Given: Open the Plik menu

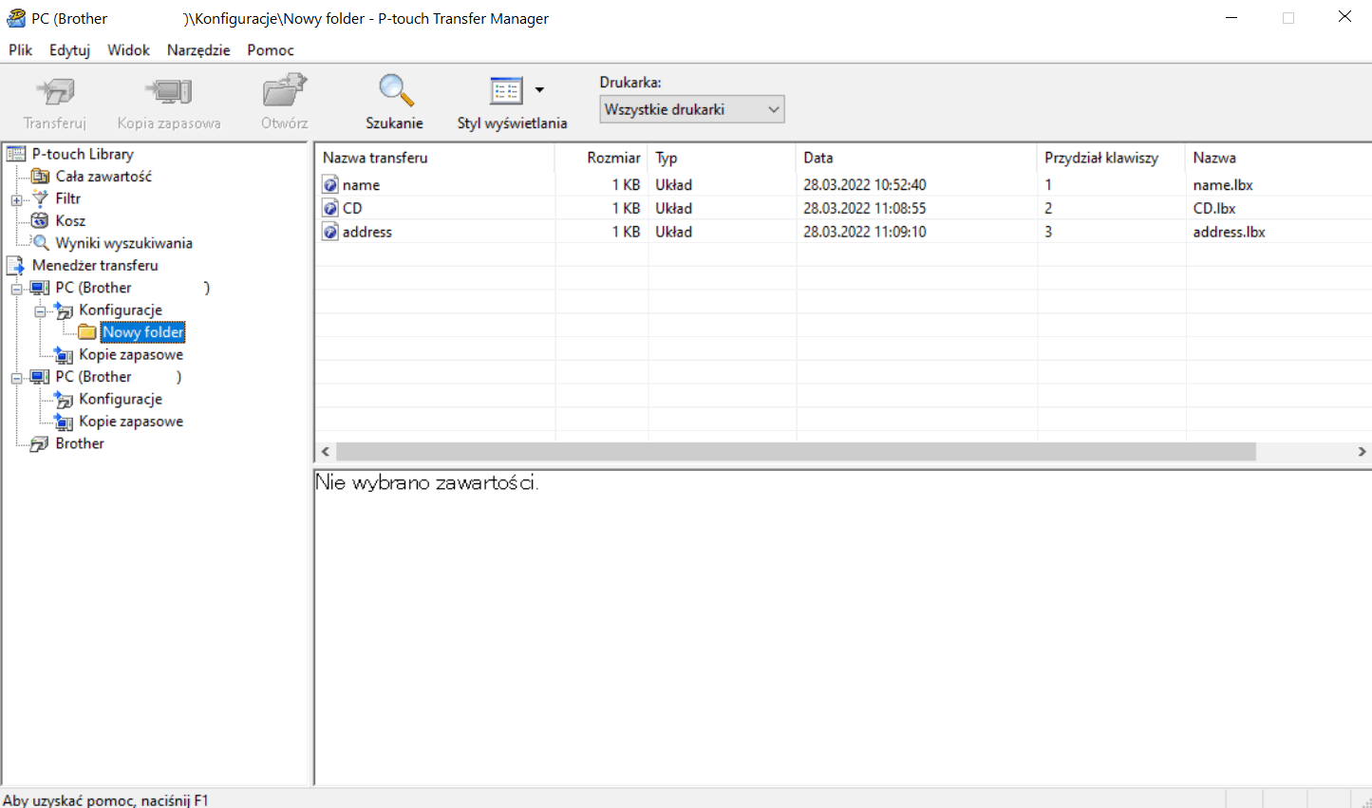Looking at the screenshot, I should pyautogui.click(x=20, y=50).
